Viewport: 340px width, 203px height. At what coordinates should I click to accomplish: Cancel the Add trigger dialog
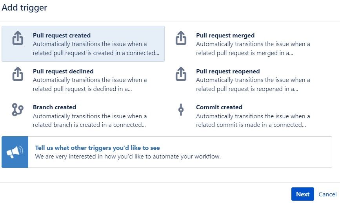click(x=327, y=194)
